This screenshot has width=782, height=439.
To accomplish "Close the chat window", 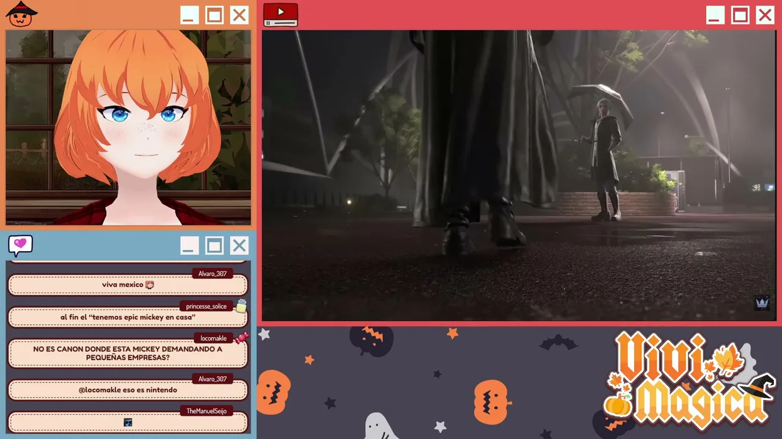I will 239,246.
